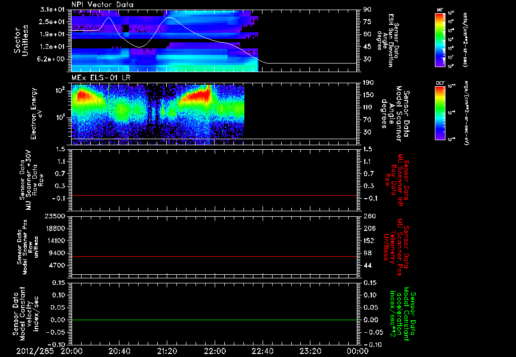Screen dimensions: 516x357
Task: Click the red line in MU Scanner +30V panel
Action: pos(214,196)
